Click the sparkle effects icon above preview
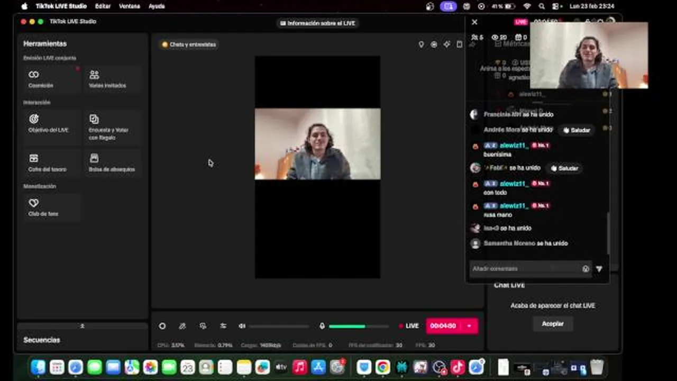677x381 pixels. [447, 44]
